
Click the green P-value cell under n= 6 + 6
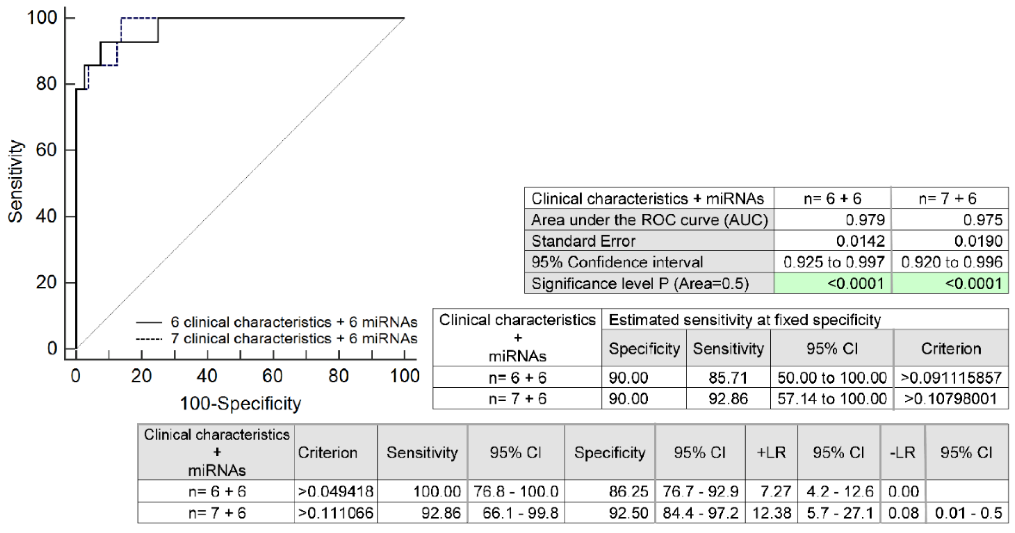point(832,283)
